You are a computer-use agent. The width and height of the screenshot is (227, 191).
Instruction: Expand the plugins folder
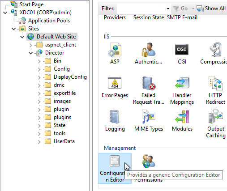click(39, 118)
